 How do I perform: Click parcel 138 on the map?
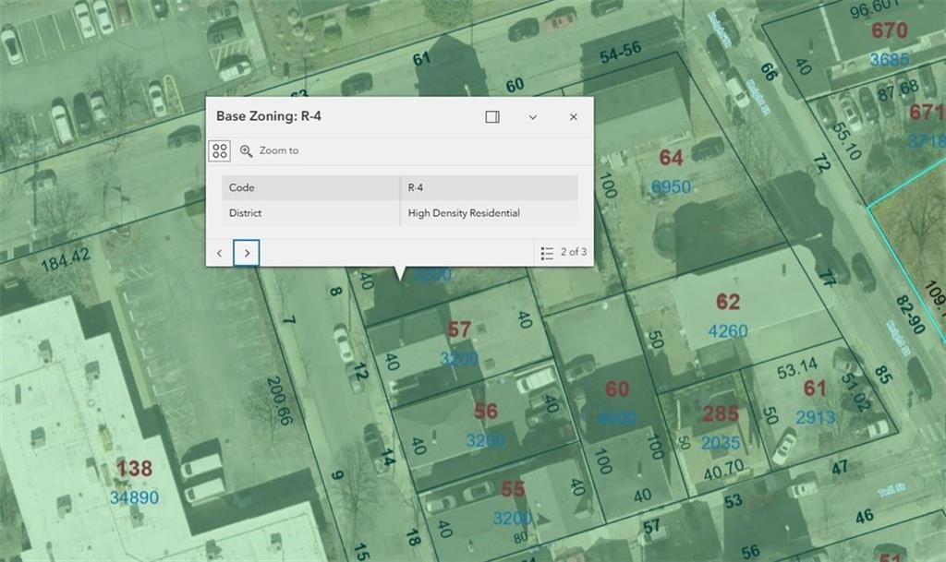tap(134, 469)
